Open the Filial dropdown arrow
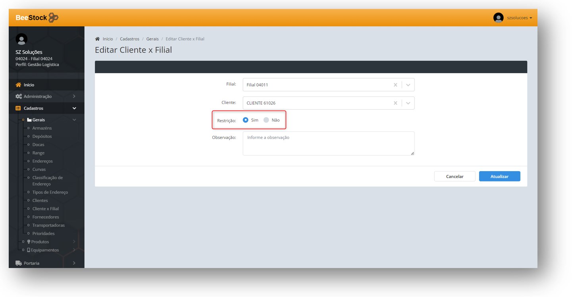 [x=408, y=85]
